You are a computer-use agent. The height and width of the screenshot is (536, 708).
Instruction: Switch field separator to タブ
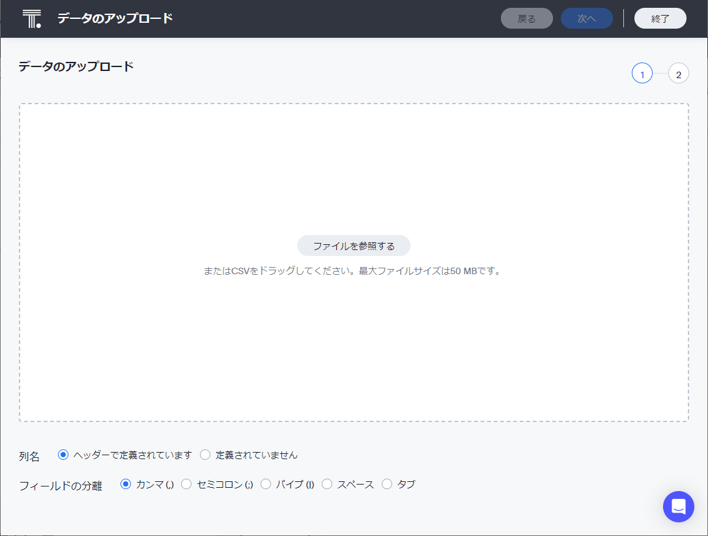coord(387,484)
